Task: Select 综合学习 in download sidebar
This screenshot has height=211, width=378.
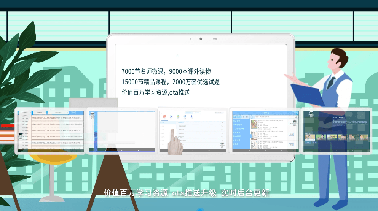Action: (237, 136)
